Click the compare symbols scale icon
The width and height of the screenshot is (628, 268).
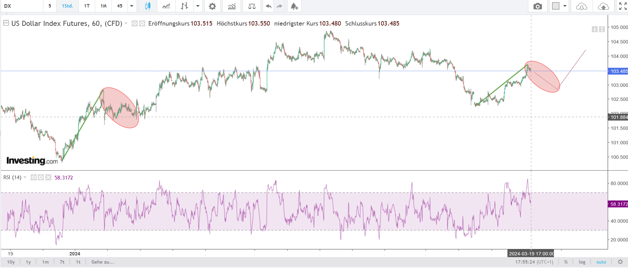(252, 6)
